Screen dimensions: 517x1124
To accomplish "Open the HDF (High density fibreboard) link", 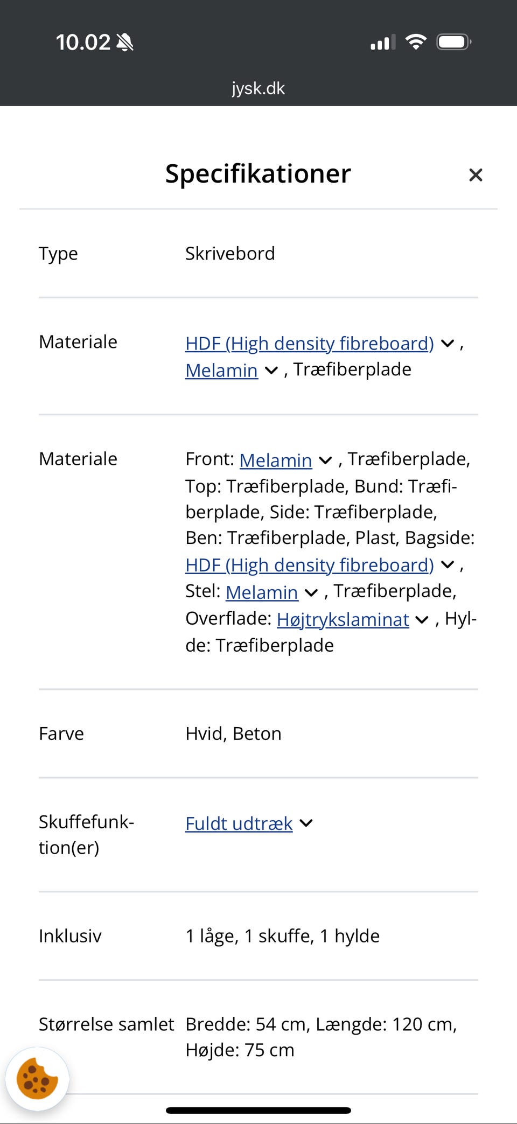I will coord(309,343).
